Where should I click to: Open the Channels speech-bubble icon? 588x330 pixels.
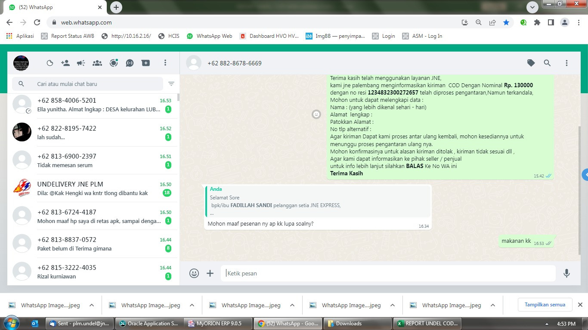tap(130, 63)
